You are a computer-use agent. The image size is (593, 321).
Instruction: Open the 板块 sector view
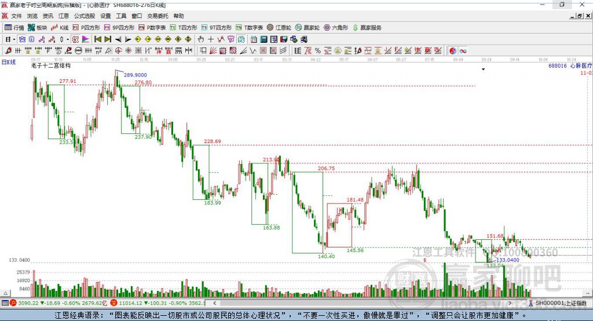(38, 28)
